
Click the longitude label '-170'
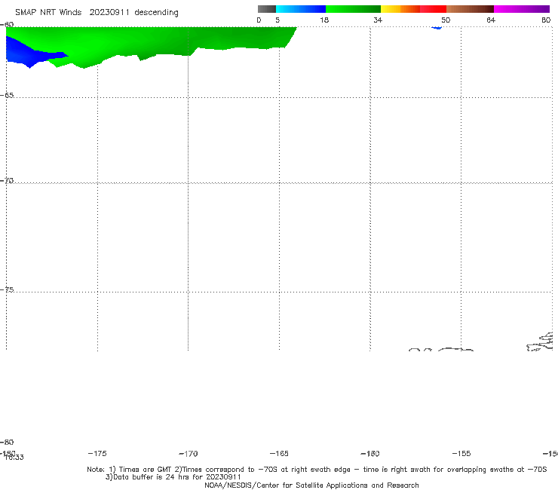189,453
